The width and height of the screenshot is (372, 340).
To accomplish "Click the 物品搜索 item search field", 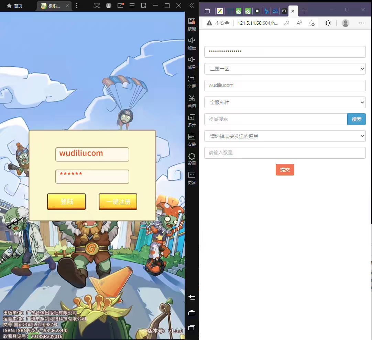I will pyautogui.click(x=276, y=119).
